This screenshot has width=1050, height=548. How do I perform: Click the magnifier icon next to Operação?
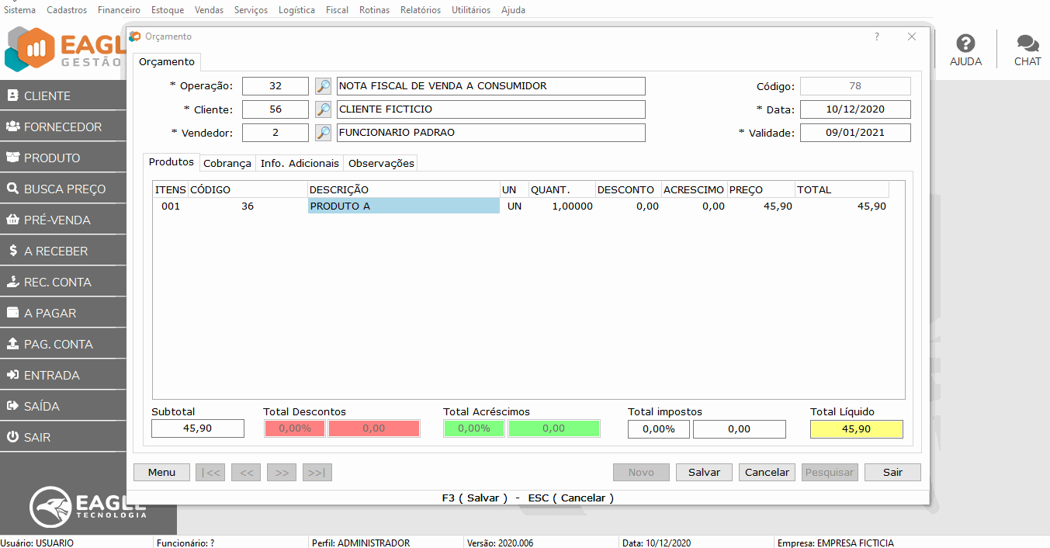pos(323,86)
